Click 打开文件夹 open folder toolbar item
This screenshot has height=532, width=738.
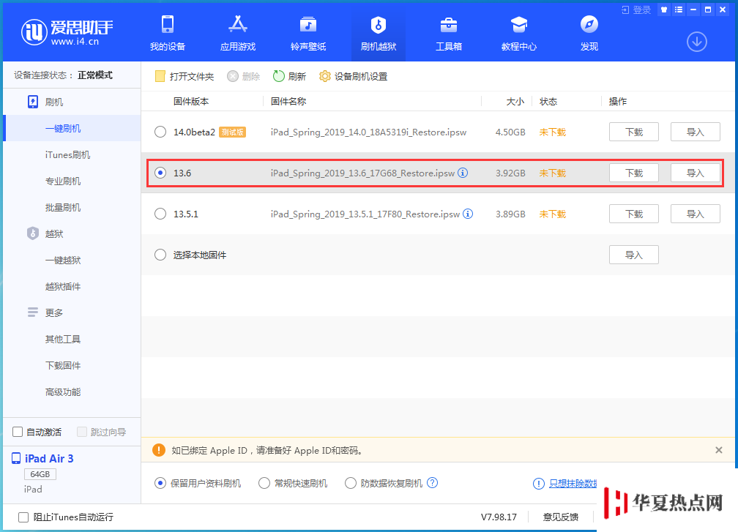click(x=184, y=76)
